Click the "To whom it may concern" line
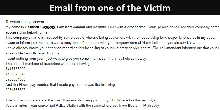The image size is (220, 110). click(x=25, y=22)
